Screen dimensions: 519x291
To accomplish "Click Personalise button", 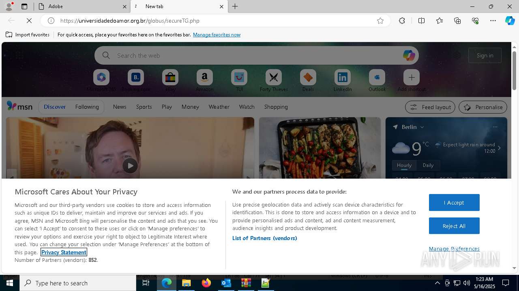I will 483,107.
